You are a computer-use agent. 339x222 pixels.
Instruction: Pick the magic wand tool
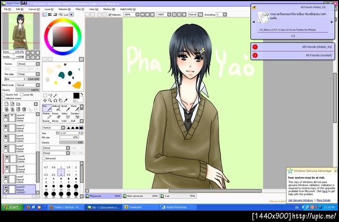coord(55,95)
